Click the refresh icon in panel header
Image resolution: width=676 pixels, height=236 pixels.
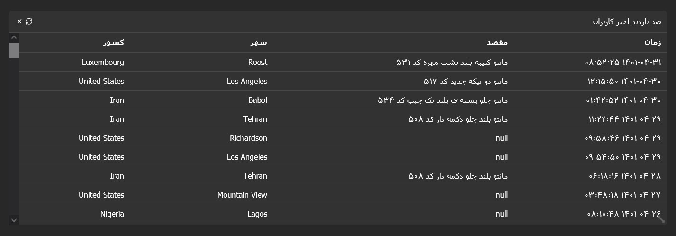point(29,21)
